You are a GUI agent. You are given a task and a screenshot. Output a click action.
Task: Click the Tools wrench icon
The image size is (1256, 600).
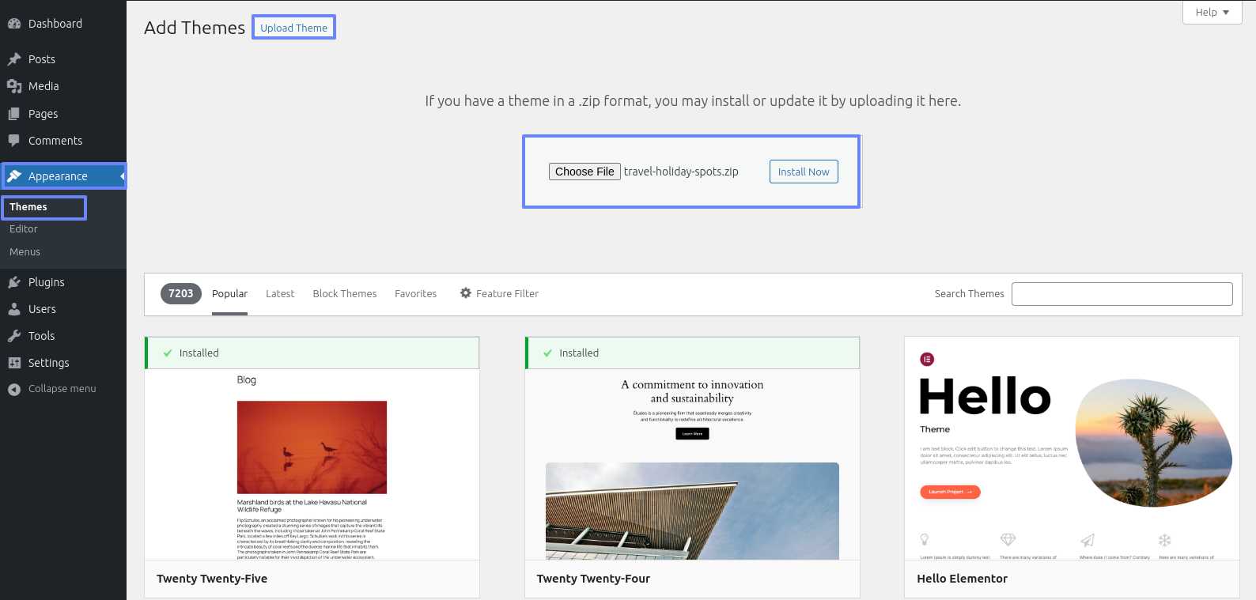pyautogui.click(x=14, y=336)
